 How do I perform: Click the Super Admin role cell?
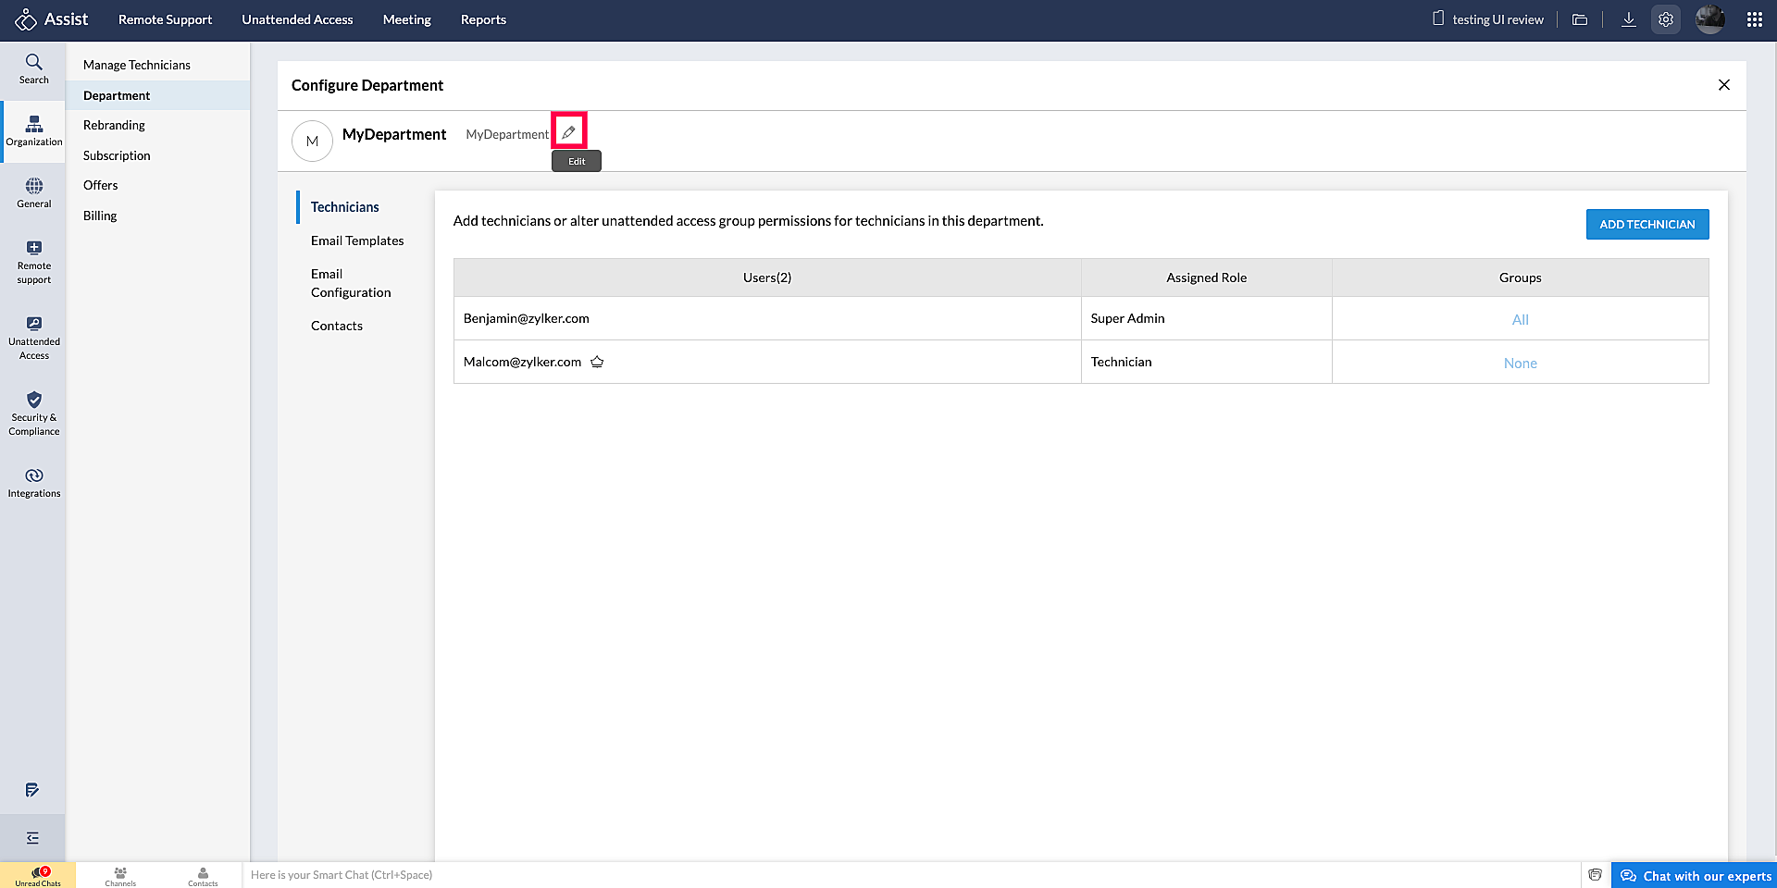pyautogui.click(x=1207, y=318)
